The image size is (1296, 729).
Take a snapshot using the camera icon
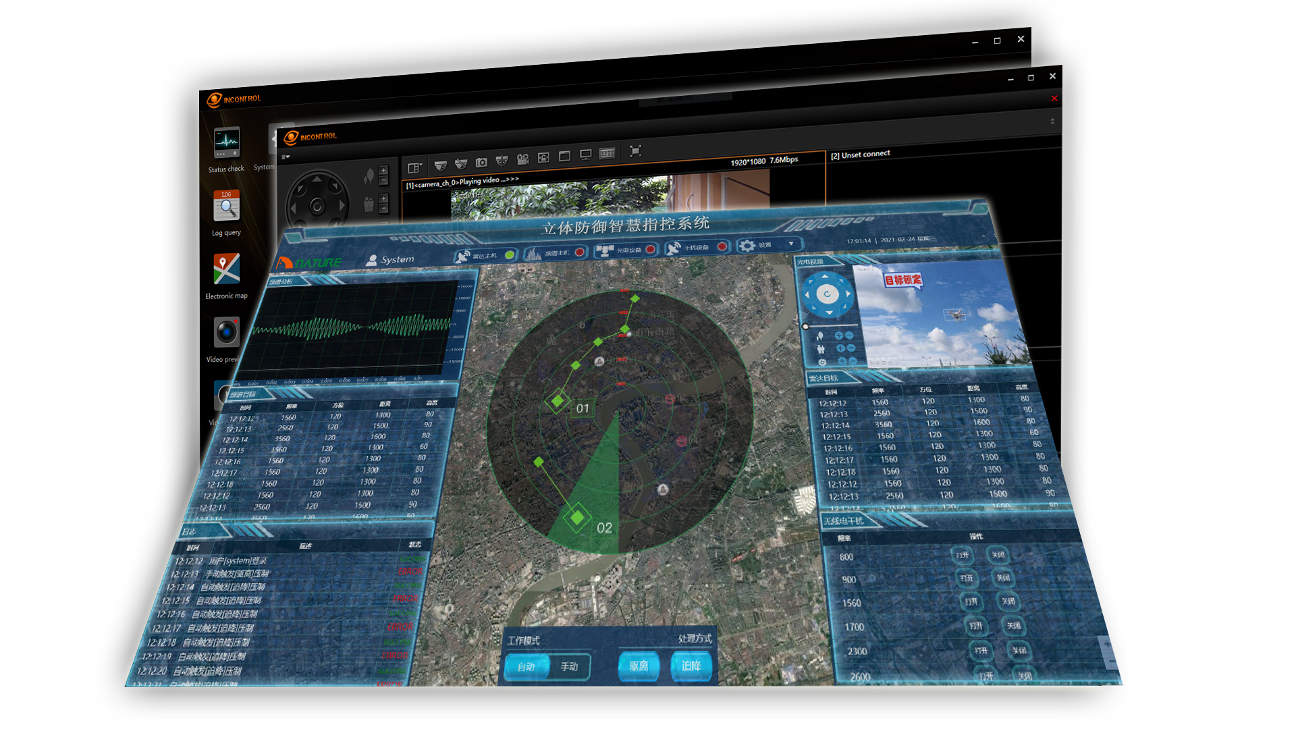481,163
